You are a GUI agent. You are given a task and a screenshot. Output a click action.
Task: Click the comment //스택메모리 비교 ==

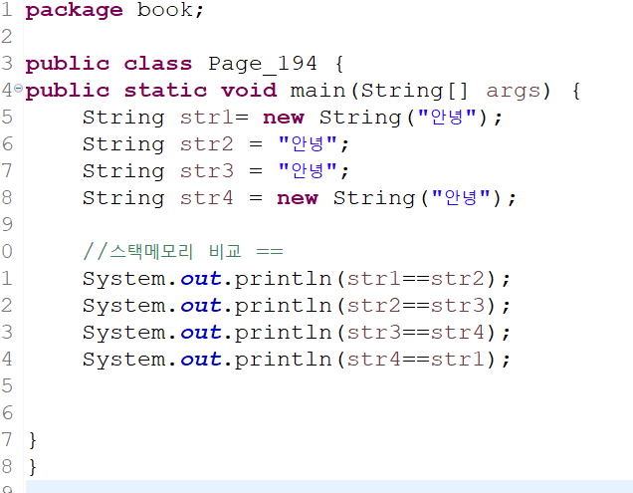[x=183, y=251]
